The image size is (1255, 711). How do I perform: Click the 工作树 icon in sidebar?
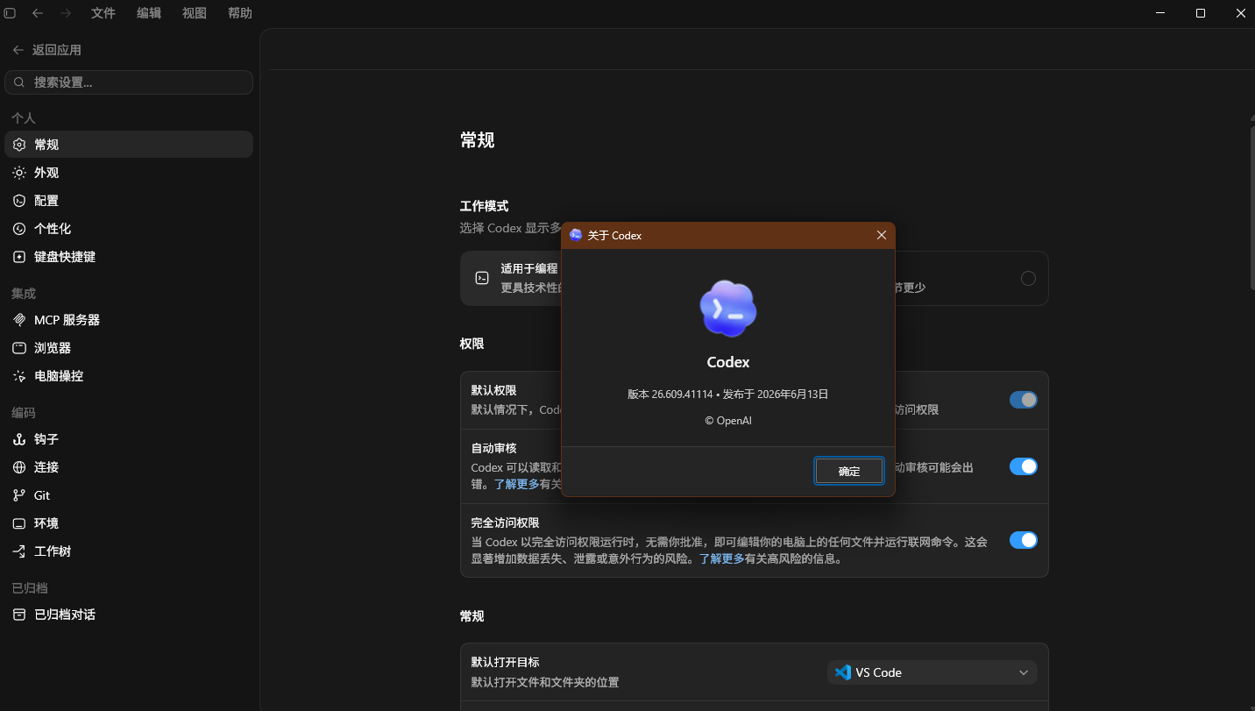coord(19,551)
